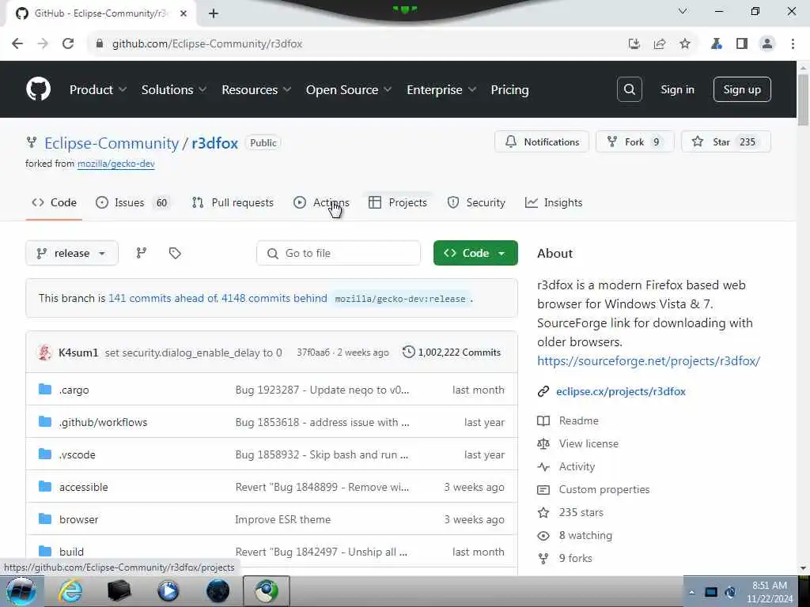Expand the Enterprise menu
The image size is (810, 607).
441,90
